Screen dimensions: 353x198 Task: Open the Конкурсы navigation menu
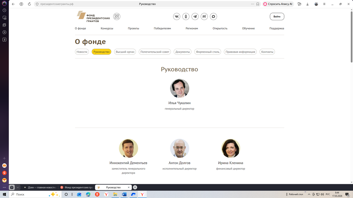[107, 28]
